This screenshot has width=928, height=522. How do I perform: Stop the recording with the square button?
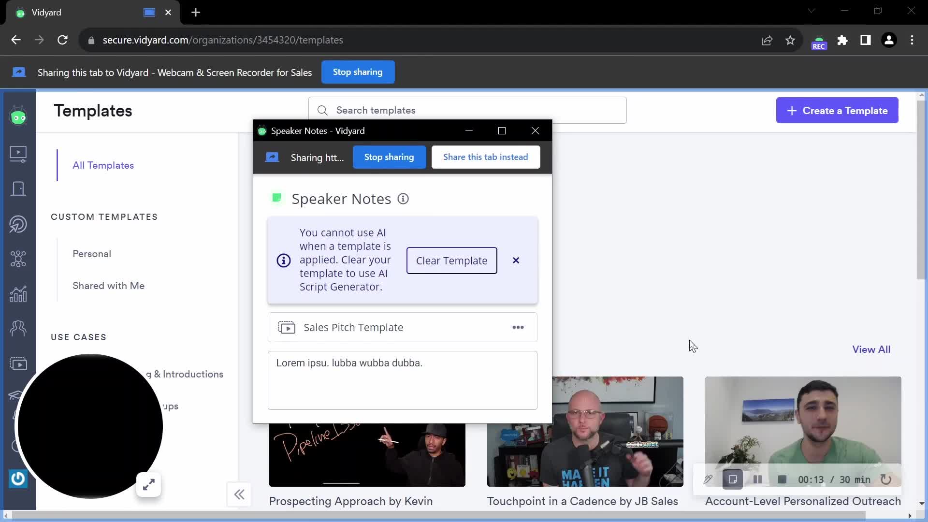pyautogui.click(x=782, y=479)
